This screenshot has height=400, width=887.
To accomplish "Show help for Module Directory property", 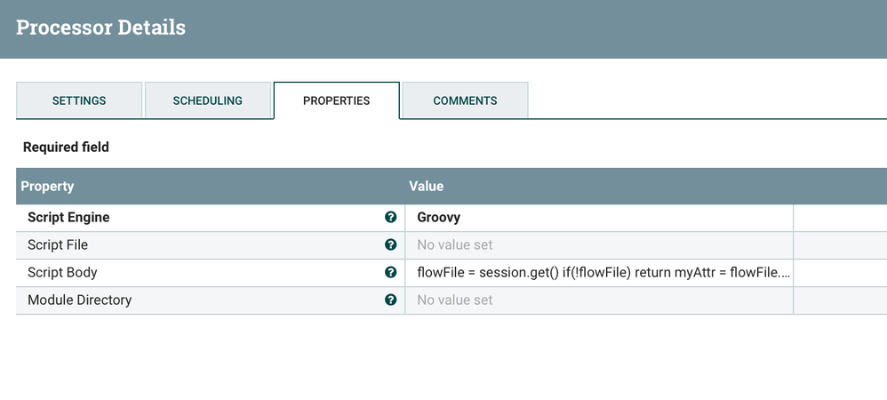I will (390, 300).
